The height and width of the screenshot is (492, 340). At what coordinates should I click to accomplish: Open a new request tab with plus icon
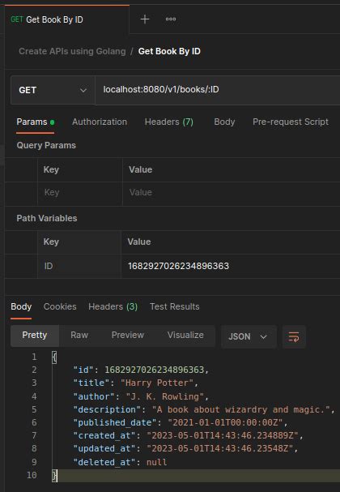pyautogui.click(x=145, y=19)
